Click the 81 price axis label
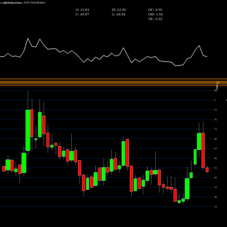 [216, 110]
